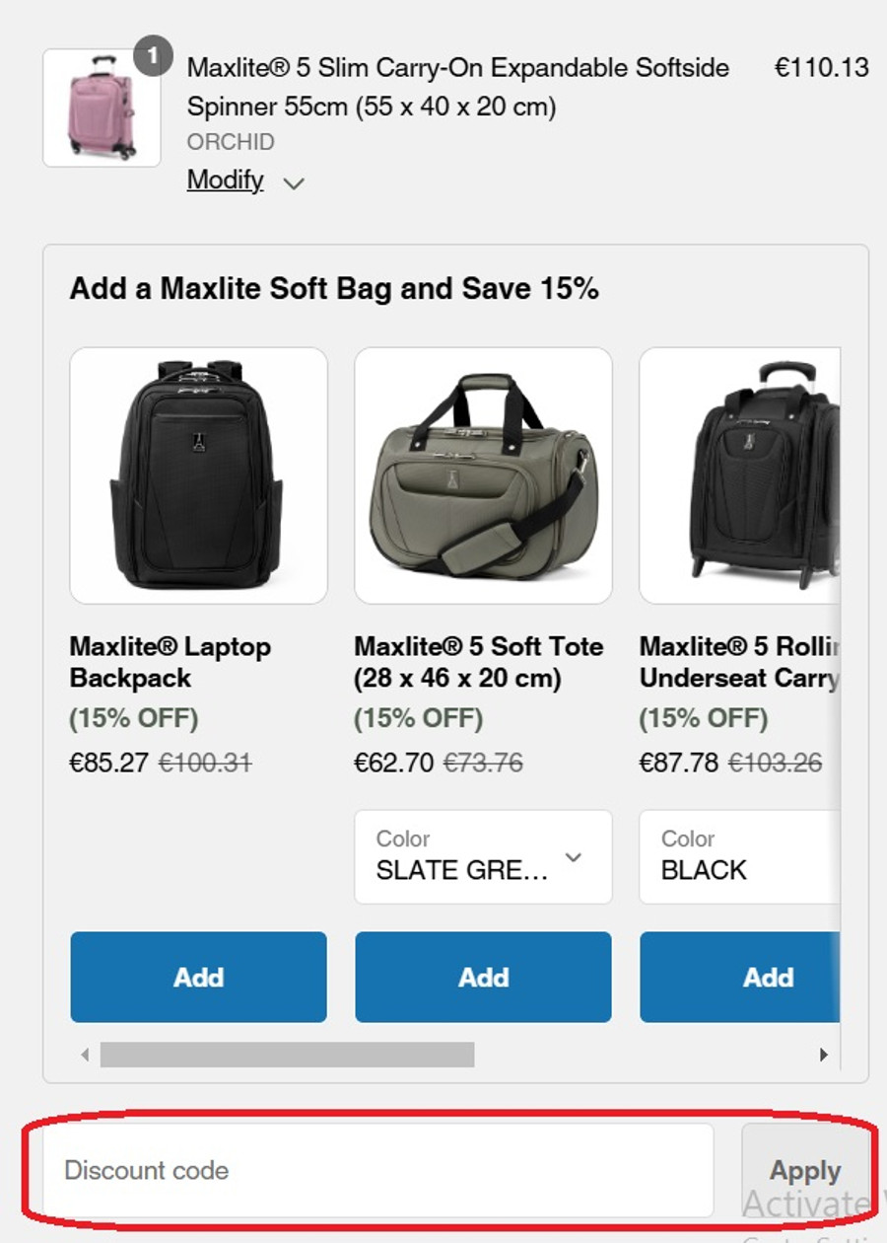Expand the chevron next to Modify
The image size is (887, 1243).
click(x=294, y=183)
